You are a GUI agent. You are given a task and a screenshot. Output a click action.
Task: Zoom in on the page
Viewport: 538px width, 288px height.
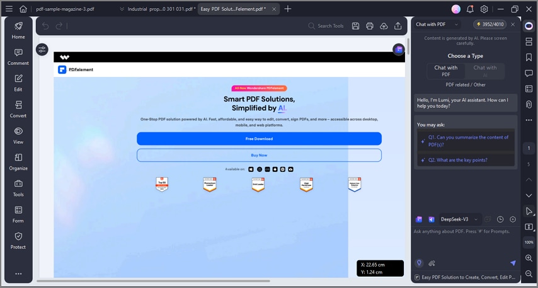(x=529, y=258)
